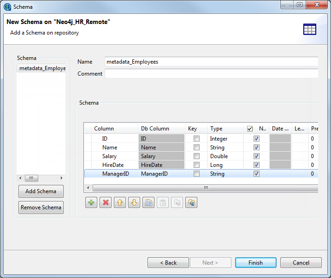Click the Comment input field
This screenshot has height=278, width=331.
pos(211,74)
